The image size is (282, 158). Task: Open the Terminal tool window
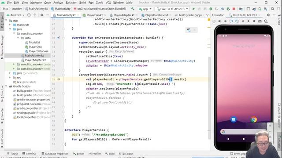click(x=30, y=154)
